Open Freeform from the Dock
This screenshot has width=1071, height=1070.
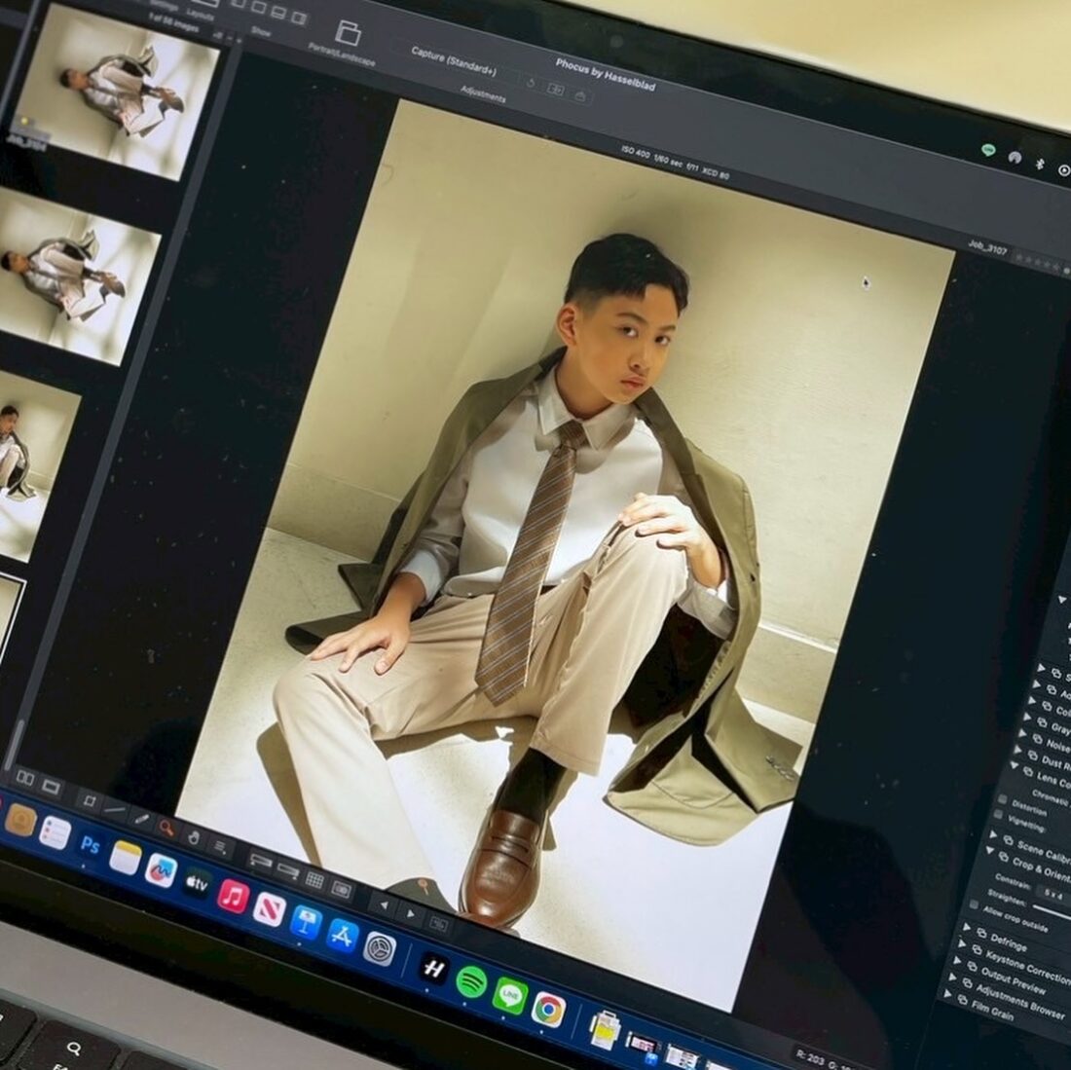[161, 870]
